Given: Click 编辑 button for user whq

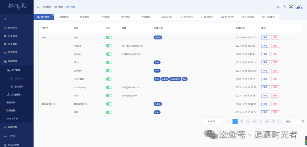Looking at the screenshot, I should [265, 37].
